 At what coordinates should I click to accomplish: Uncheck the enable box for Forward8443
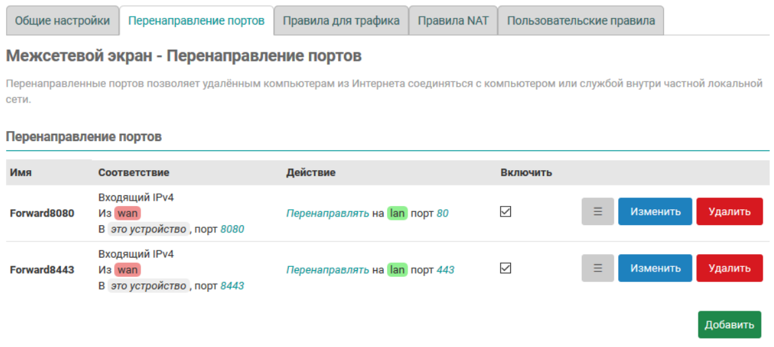[506, 268]
